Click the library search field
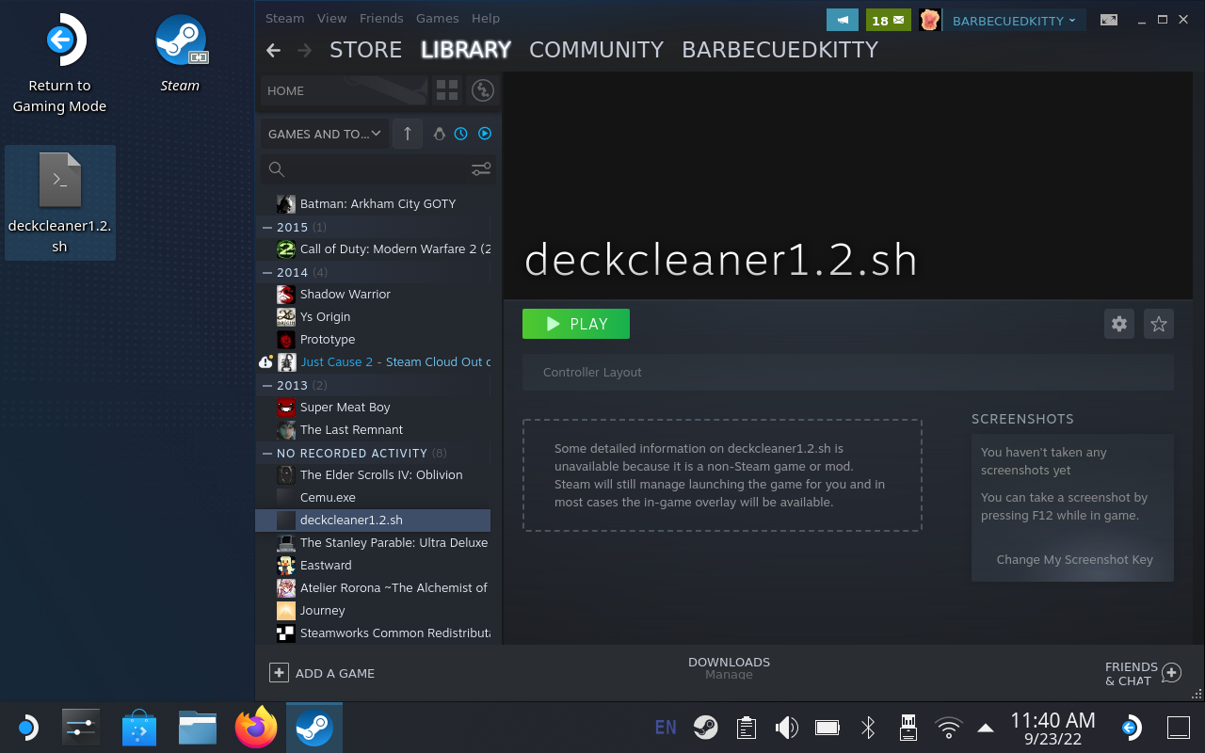 (367, 169)
